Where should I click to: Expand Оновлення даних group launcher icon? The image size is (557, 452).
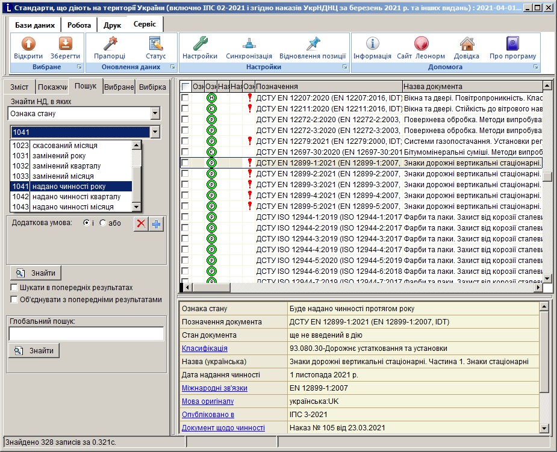tap(173, 67)
